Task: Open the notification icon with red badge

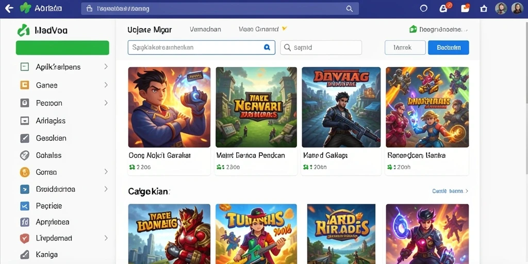Action: pos(444,8)
